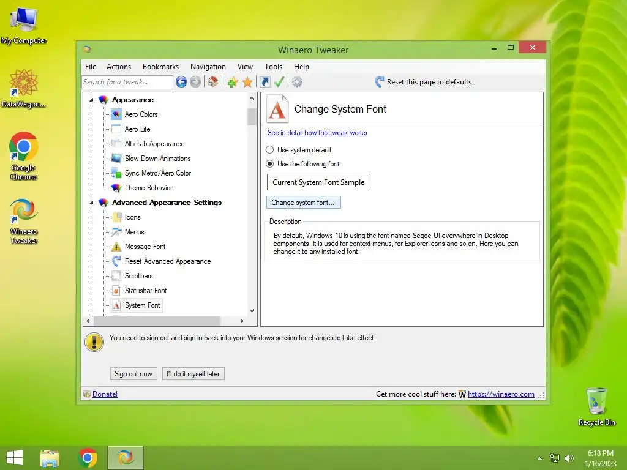This screenshot has height=470, width=627.
Task: Open the View menu
Action: [x=245, y=67]
